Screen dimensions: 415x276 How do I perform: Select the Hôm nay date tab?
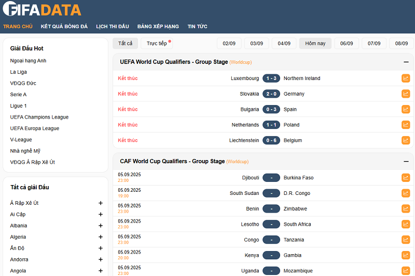315,43
